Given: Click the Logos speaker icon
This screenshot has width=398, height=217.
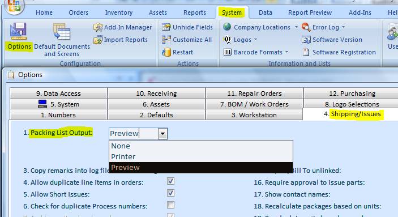Looking at the screenshot, I should coord(227,40).
